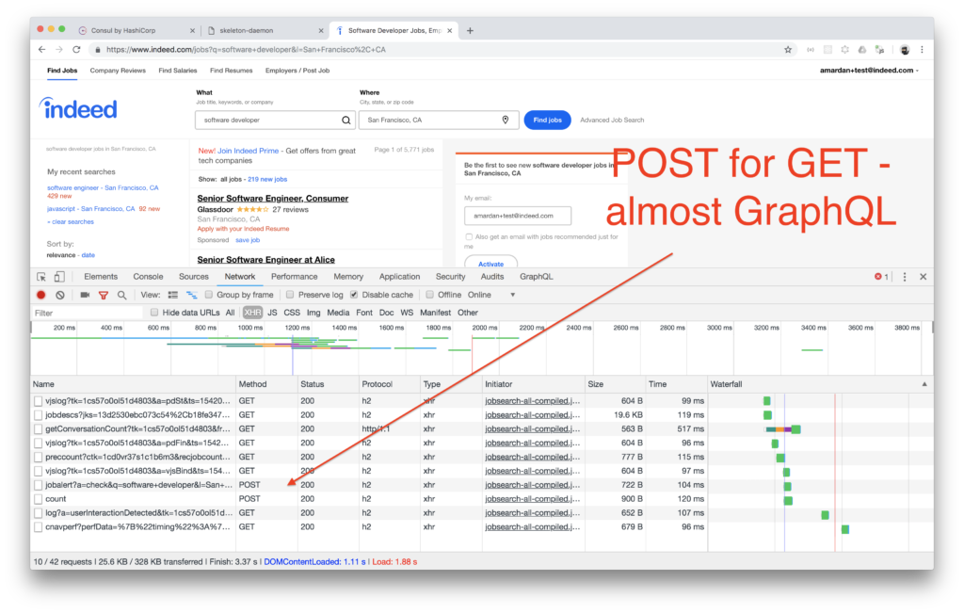This screenshot has width=964, height=613.
Task: Click the Find jobs button
Action: pyautogui.click(x=547, y=120)
